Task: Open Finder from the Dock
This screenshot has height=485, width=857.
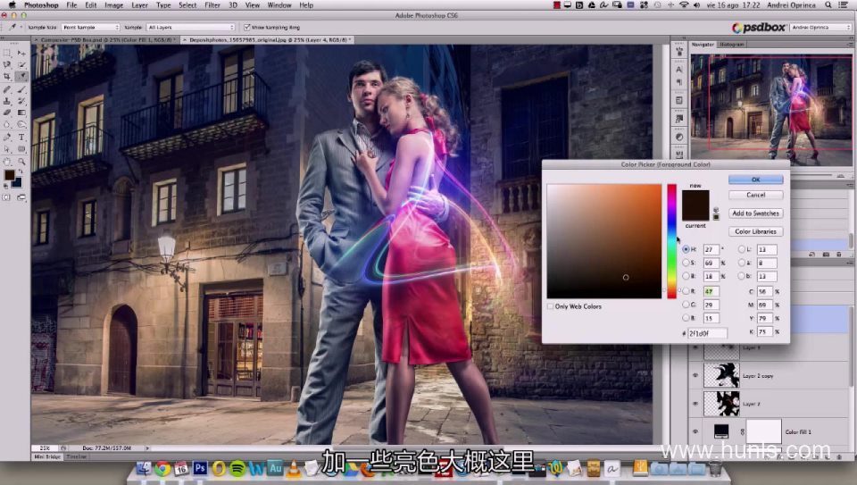Action: click(x=144, y=468)
